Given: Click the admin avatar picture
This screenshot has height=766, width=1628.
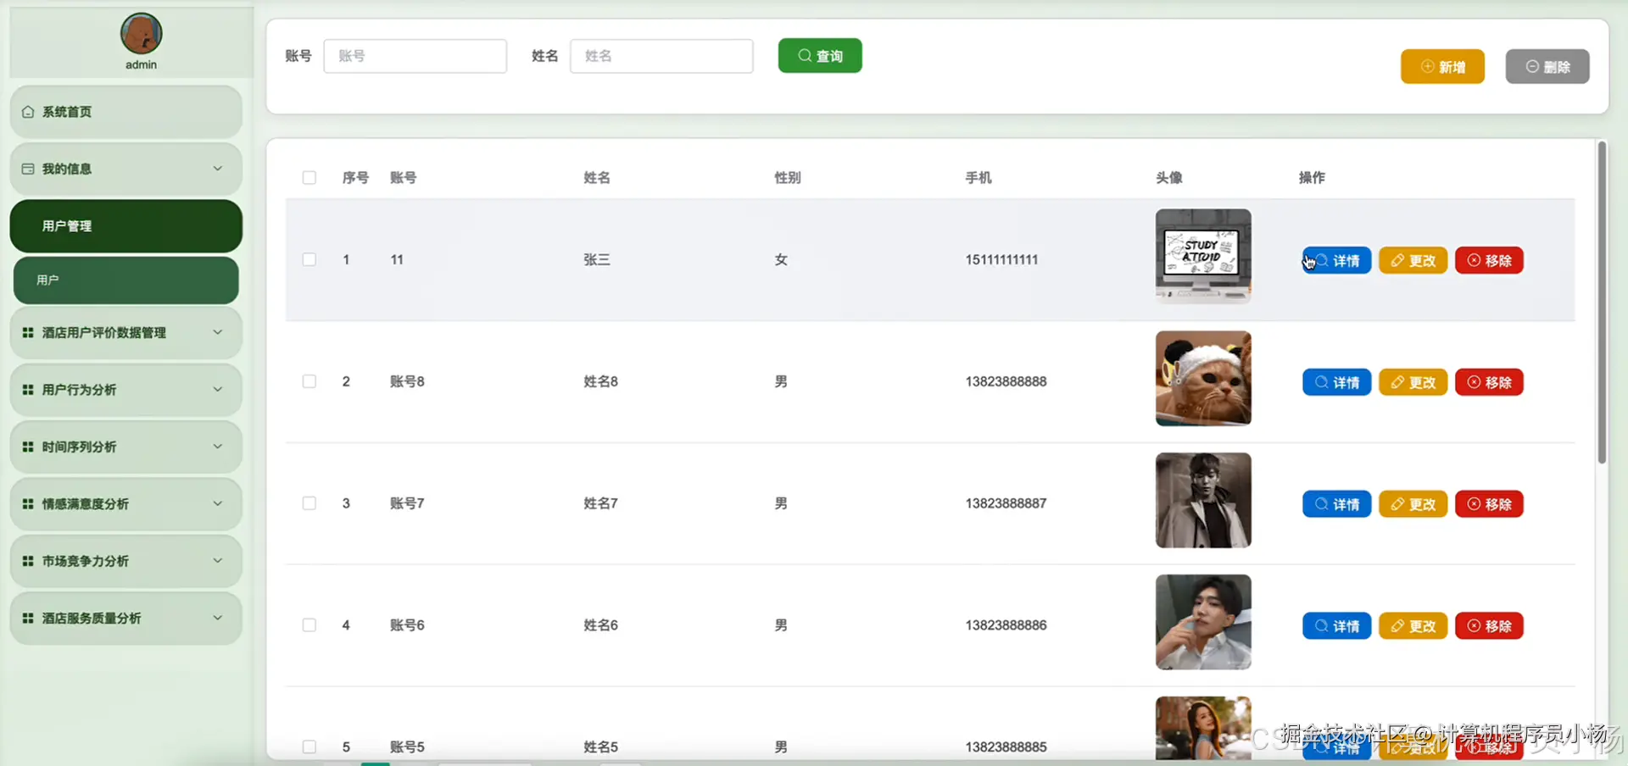Looking at the screenshot, I should coord(141,33).
